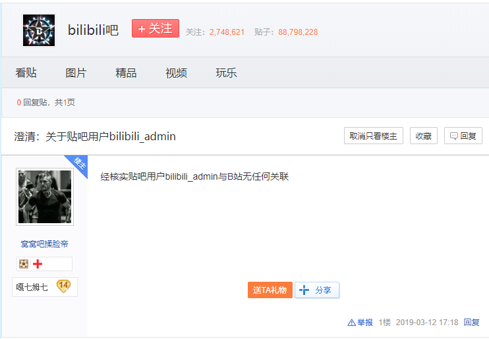Click the red cross badge icon

(x=37, y=264)
